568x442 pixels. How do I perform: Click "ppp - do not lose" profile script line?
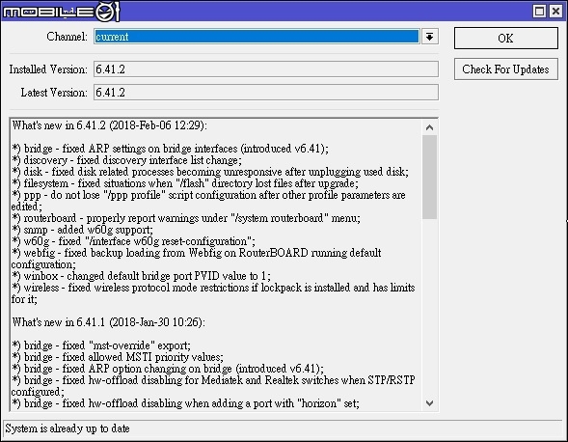pyautogui.click(x=208, y=201)
